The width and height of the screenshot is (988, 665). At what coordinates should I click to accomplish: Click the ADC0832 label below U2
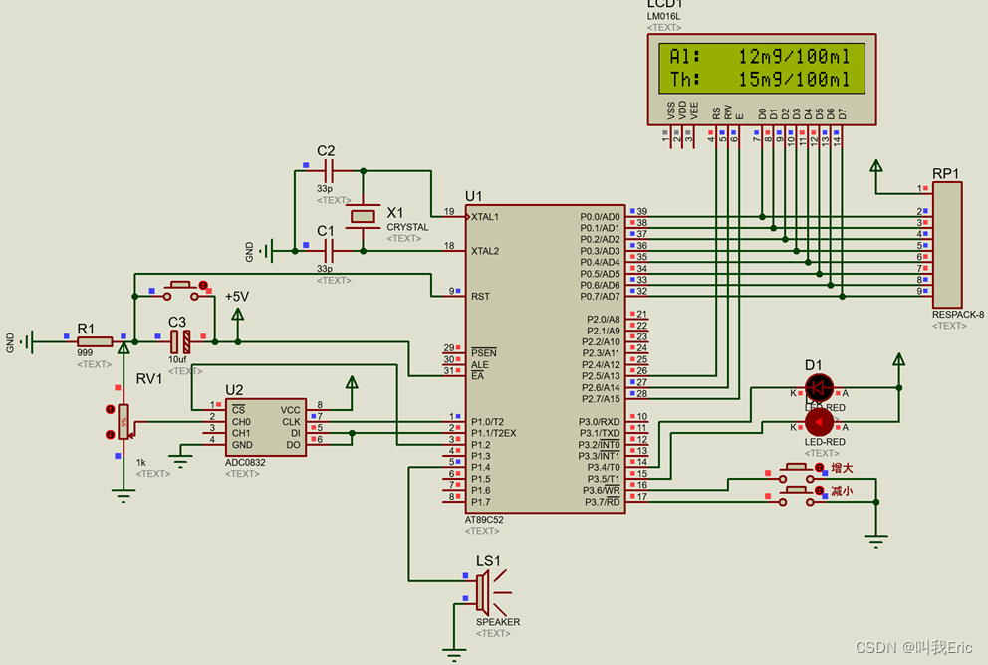245,462
